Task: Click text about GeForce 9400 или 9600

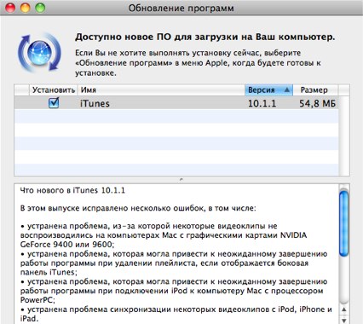Action: 67,245
